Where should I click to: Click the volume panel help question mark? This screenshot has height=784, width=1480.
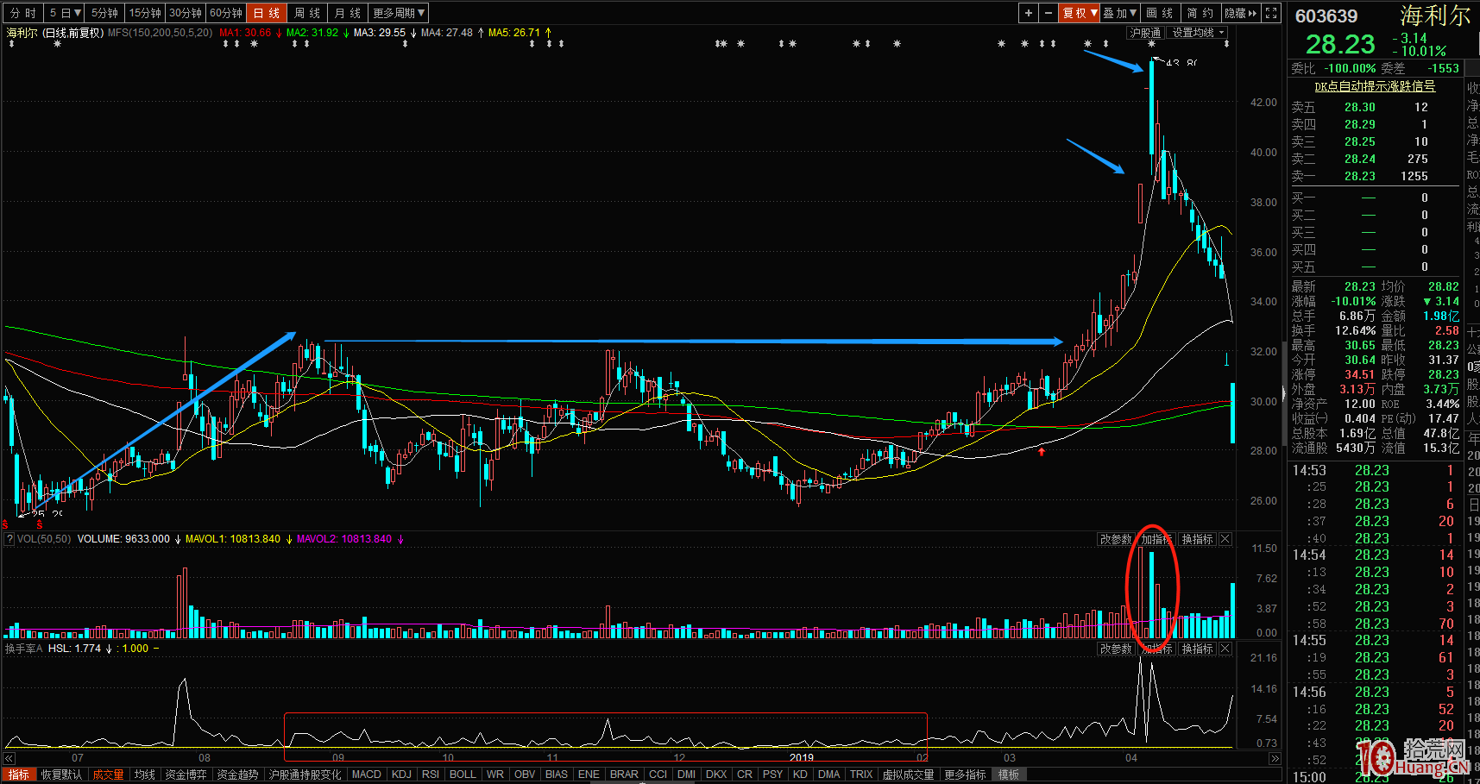pos(9,539)
